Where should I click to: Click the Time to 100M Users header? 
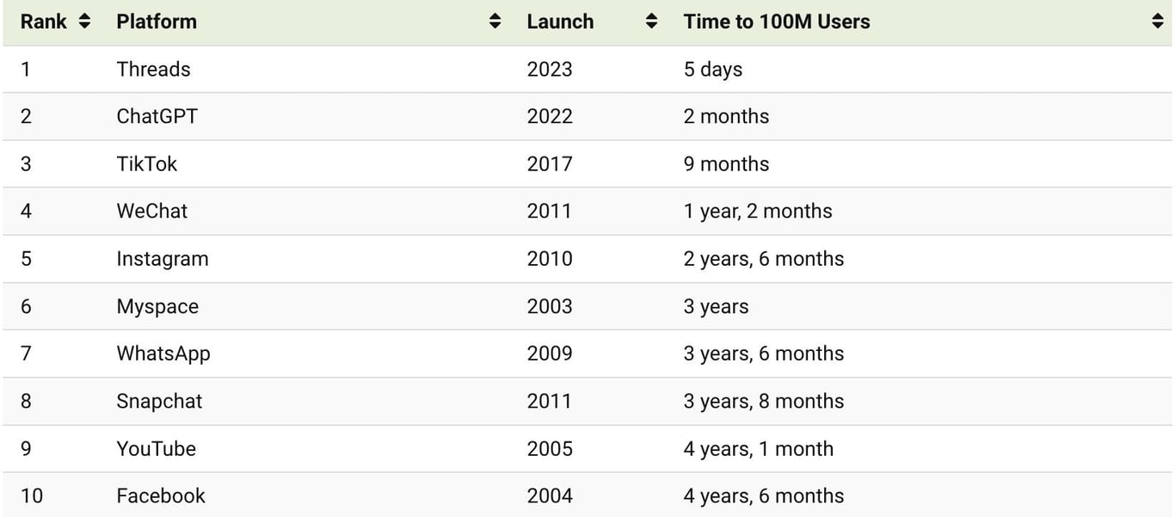777,22
